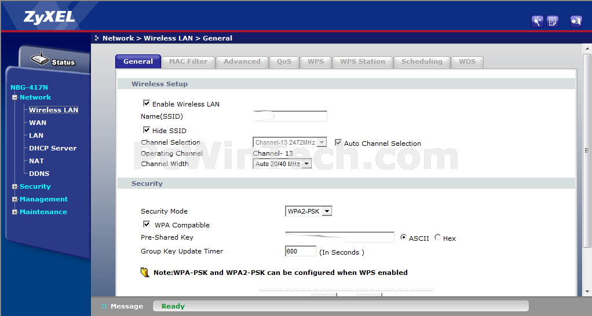Toggle Hide SSID checkbox
The width and height of the screenshot is (592, 316).
(x=147, y=130)
